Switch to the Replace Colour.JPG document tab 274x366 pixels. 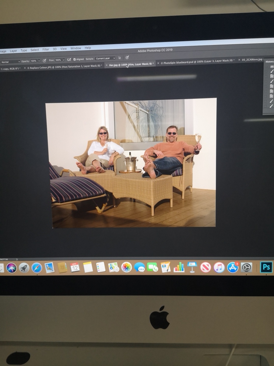[64, 67]
